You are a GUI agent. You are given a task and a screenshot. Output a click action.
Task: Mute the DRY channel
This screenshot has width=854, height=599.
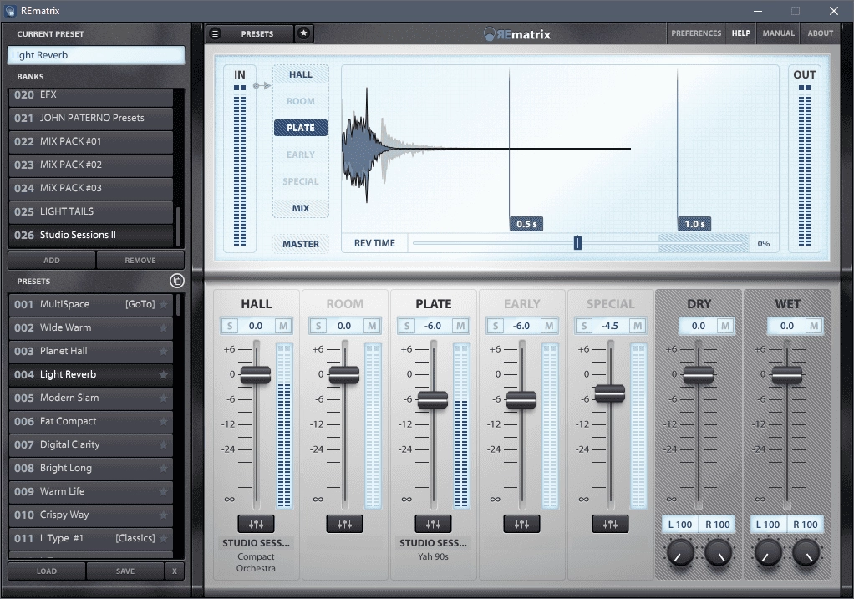[725, 326]
